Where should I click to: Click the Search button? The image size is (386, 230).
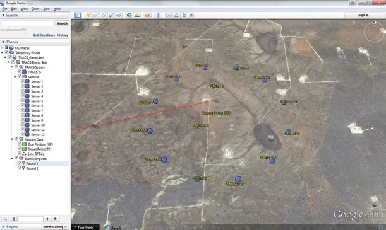coord(62,23)
